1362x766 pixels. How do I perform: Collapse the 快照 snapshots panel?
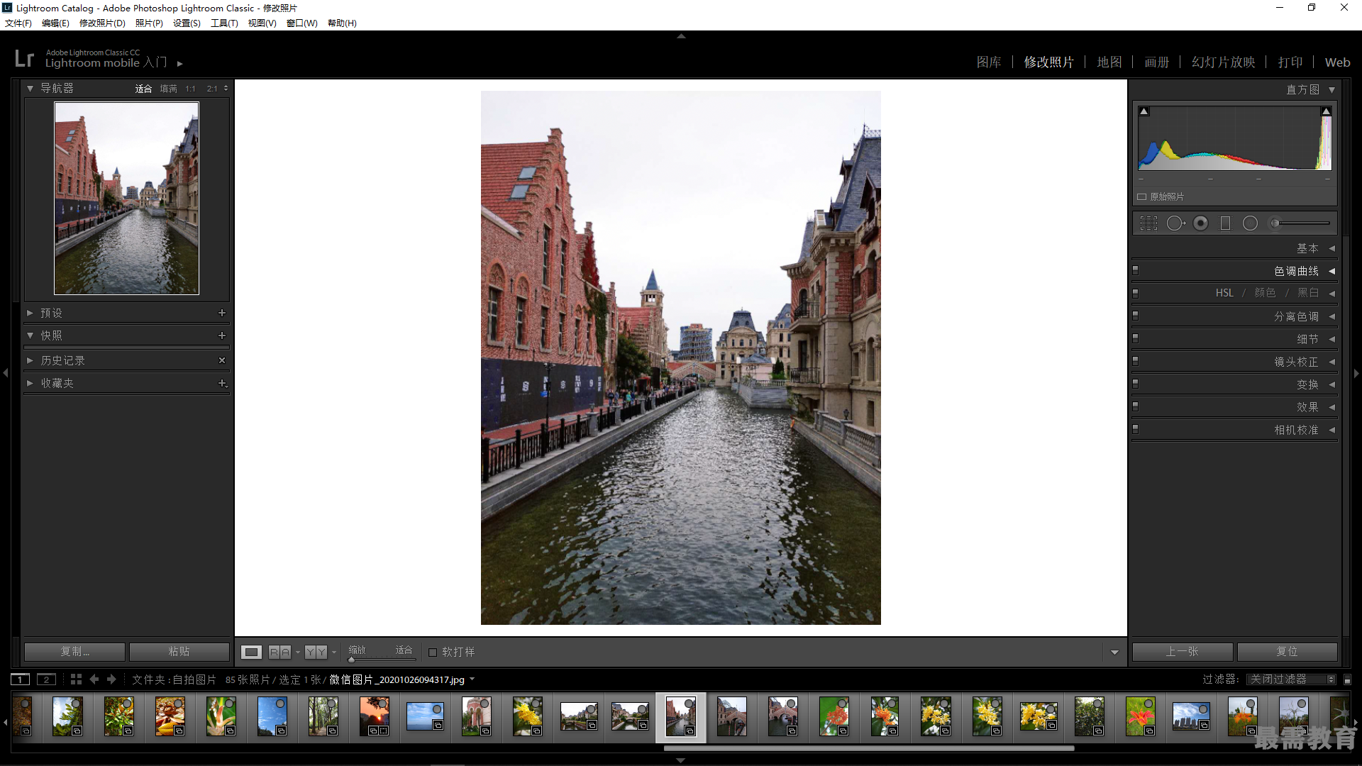pos(30,335)
